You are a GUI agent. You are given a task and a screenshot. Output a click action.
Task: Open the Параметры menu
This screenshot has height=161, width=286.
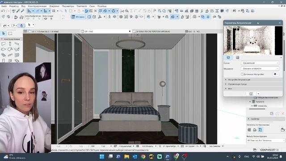point(68,6)
